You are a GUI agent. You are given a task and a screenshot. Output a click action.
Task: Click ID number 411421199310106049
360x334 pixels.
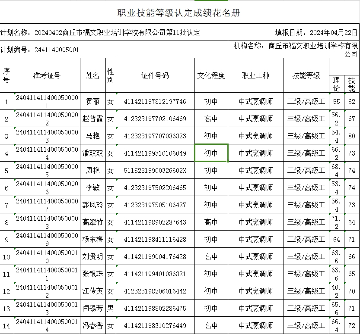[155, 153]
